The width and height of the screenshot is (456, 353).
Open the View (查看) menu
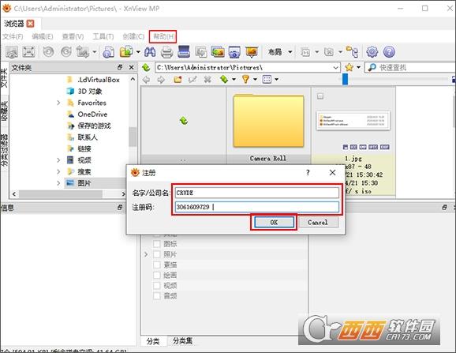coord(73,36)
